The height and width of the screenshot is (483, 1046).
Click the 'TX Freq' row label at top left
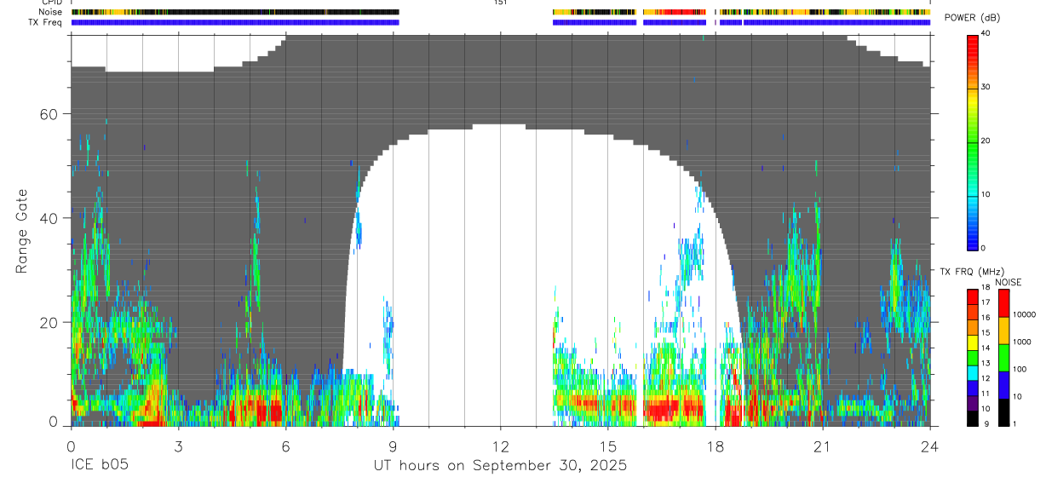[x=45, y=22]
